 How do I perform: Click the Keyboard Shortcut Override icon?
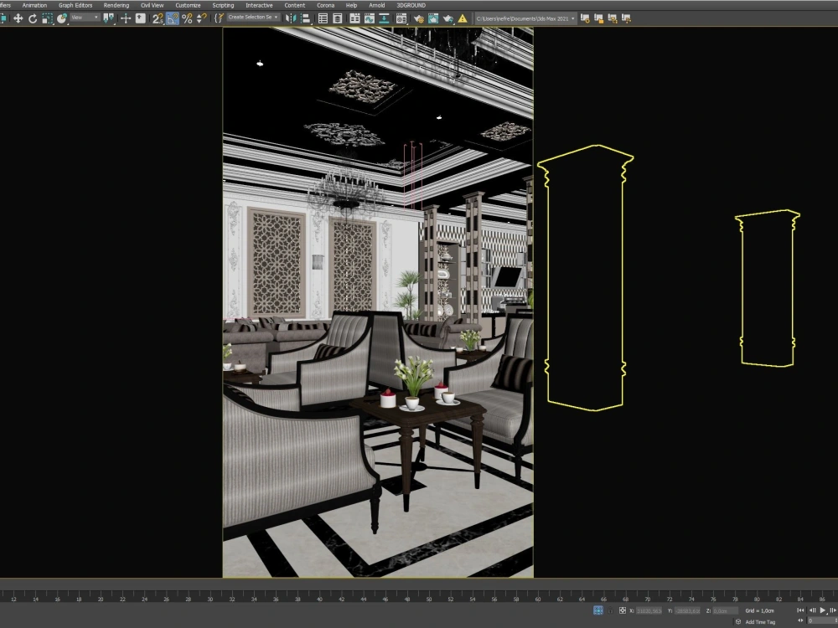tap(140, 18)
